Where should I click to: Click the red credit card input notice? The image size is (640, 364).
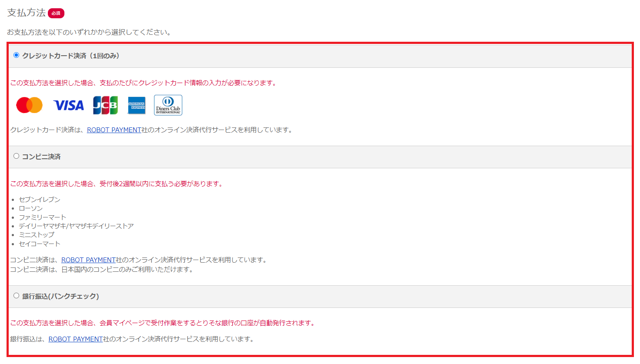point(144,83)
